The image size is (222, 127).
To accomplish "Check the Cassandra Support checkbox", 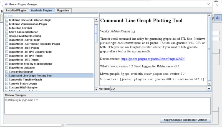I will click(7, 72).
